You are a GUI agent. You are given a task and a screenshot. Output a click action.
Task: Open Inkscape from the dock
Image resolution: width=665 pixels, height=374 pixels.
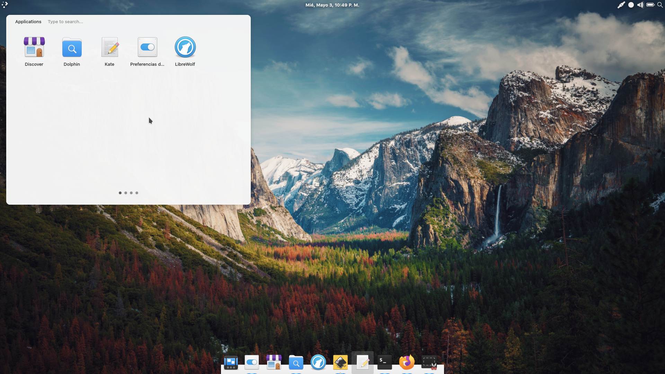click(340, 363)
